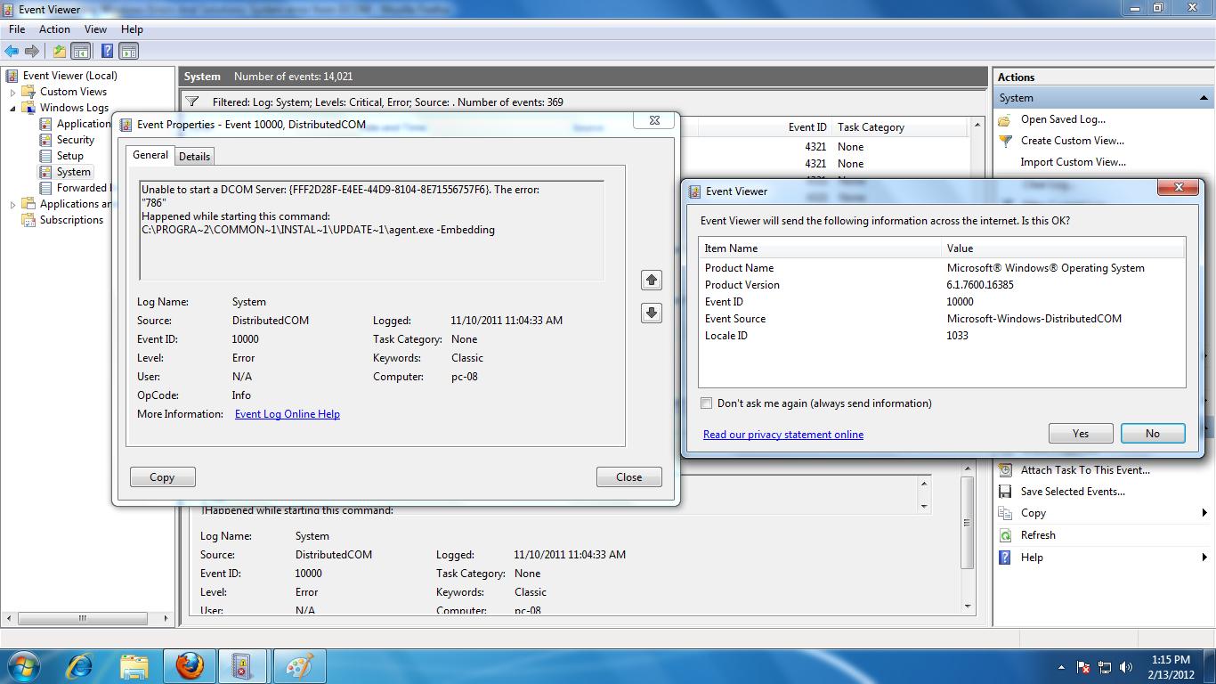Select the Custom Views folder icon
The image size is (1216, 684).
coord(28,92)
